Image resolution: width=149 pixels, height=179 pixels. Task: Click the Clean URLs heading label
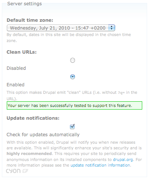click(21, 52)
